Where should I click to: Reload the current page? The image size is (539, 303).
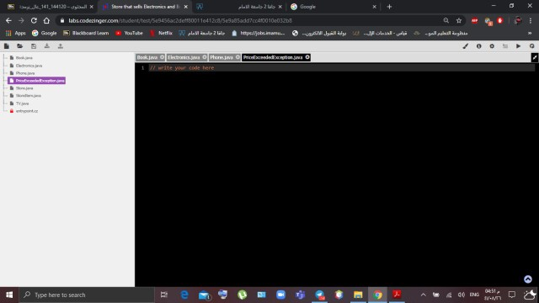point(34,20)
